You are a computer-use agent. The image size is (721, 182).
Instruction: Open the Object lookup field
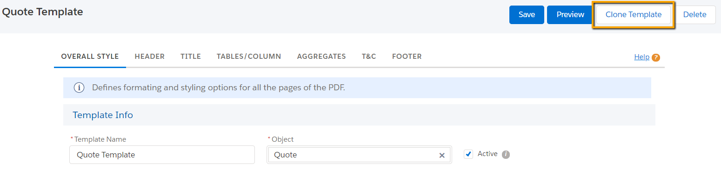359,155
